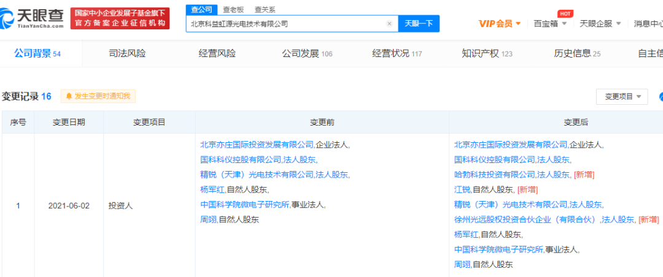Switch to 公司发展 tab
Viewport: 663px width, 277px height.
[307, 54]
